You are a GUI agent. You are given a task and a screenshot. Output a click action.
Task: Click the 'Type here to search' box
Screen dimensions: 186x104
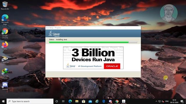(x=30, y=101)
